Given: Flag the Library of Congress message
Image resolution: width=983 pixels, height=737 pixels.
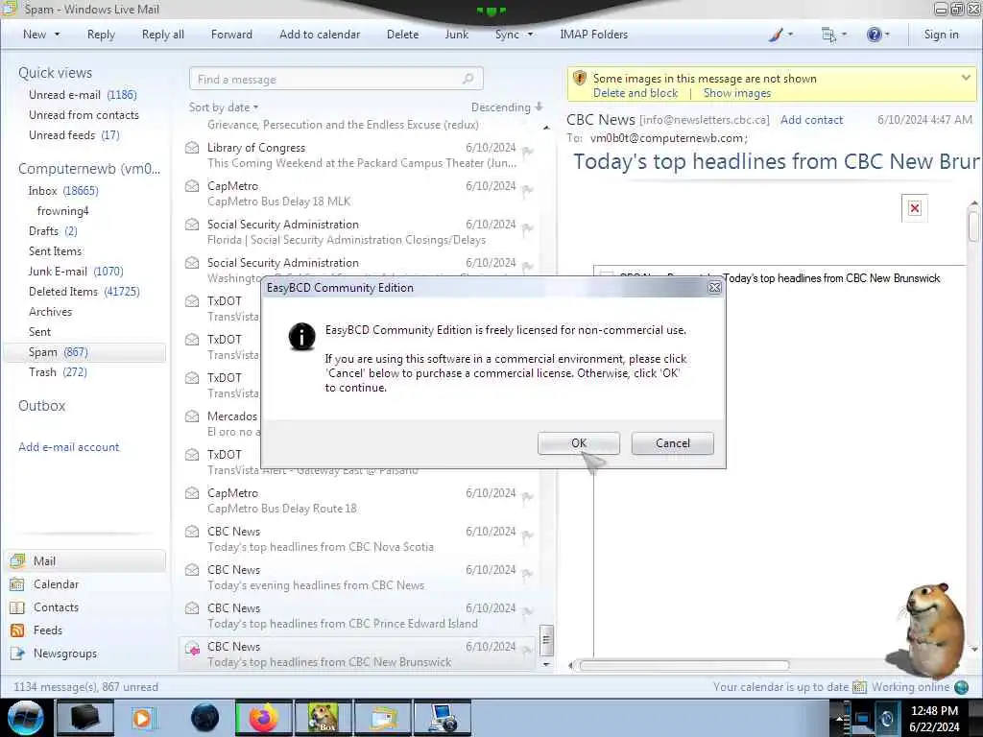Looking at the screenshot, I should (527, 151).
